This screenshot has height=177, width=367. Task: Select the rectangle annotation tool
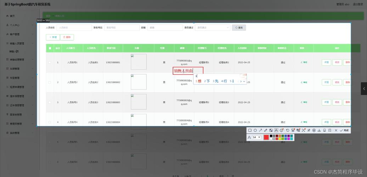pos(250,130)
